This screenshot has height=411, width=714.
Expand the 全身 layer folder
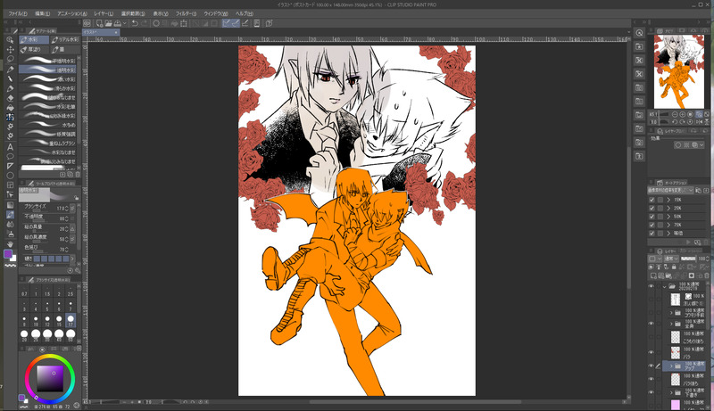coord(671,324)
